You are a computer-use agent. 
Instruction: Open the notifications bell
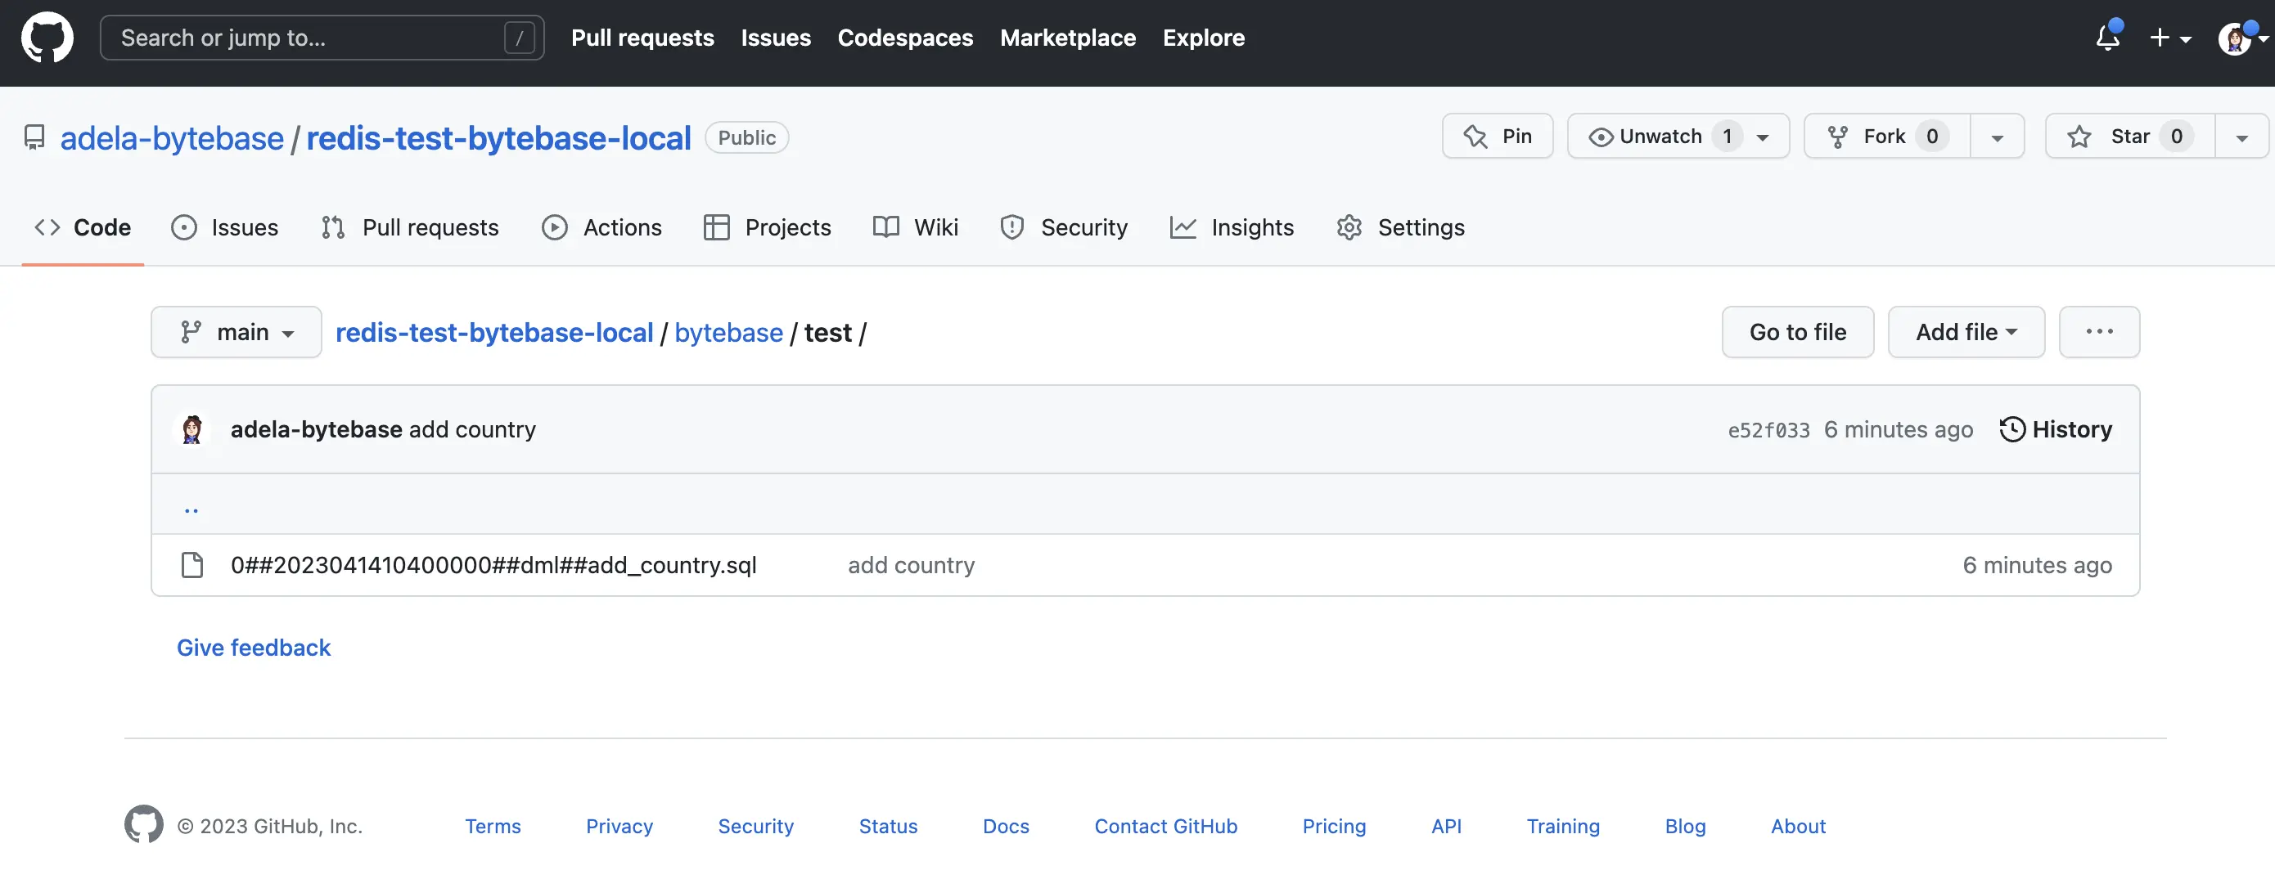coord(2108,38)
